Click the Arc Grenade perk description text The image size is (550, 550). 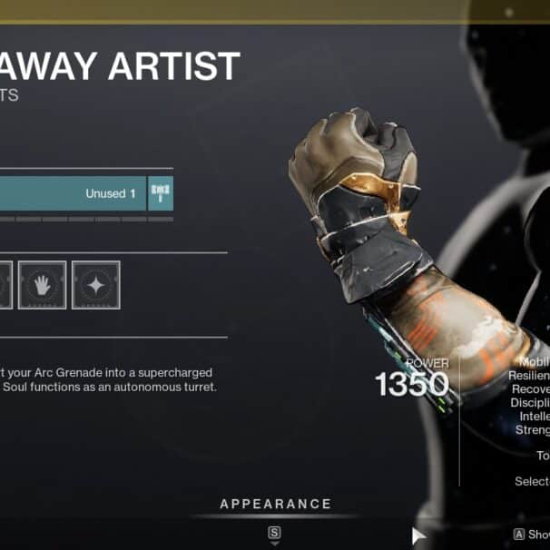108,379
